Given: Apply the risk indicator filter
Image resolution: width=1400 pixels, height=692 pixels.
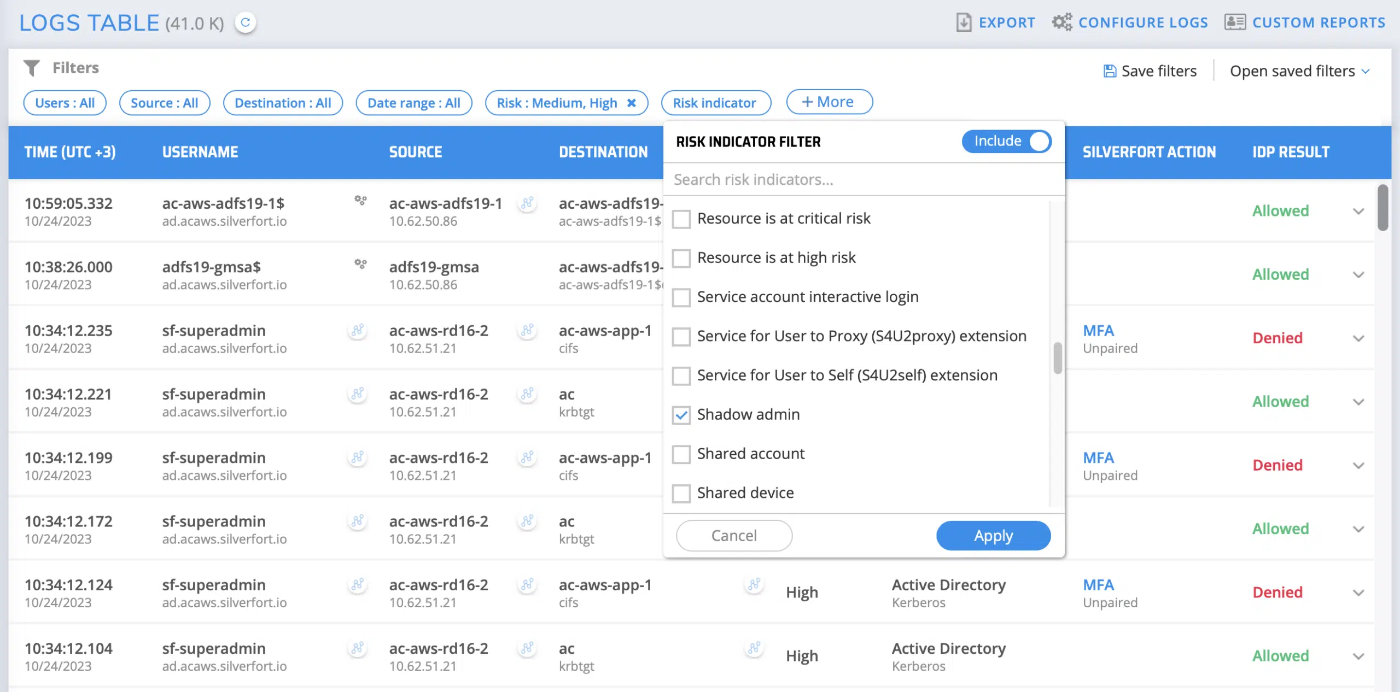Looking at the screenshot, I should point(993,536).
